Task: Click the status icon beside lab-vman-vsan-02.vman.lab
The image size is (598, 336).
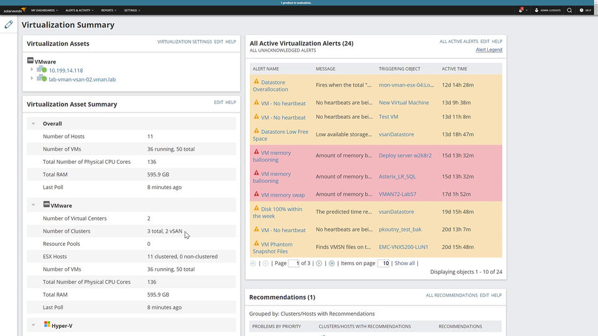Action: coord(42,78)
